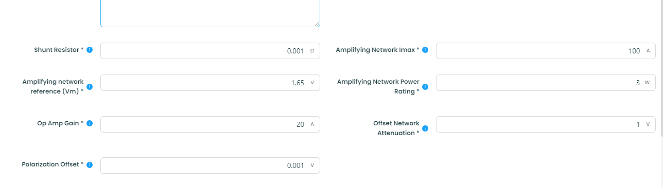Focus the Shunt Resistor input showing 0.001
Screen dimensions: 663x187
[210, 51]
